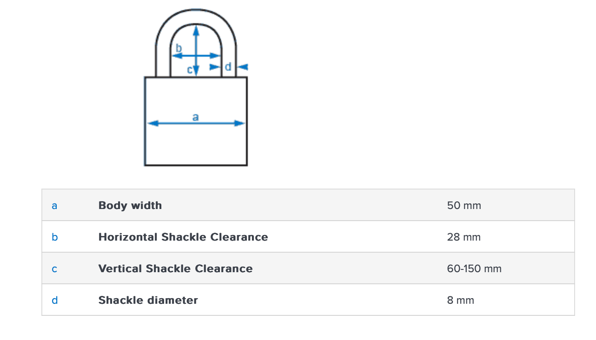The height and width of the screenshot is (340, 596).
Task: Click the "60-150 mm" clearance value
Action: [474, 268]
